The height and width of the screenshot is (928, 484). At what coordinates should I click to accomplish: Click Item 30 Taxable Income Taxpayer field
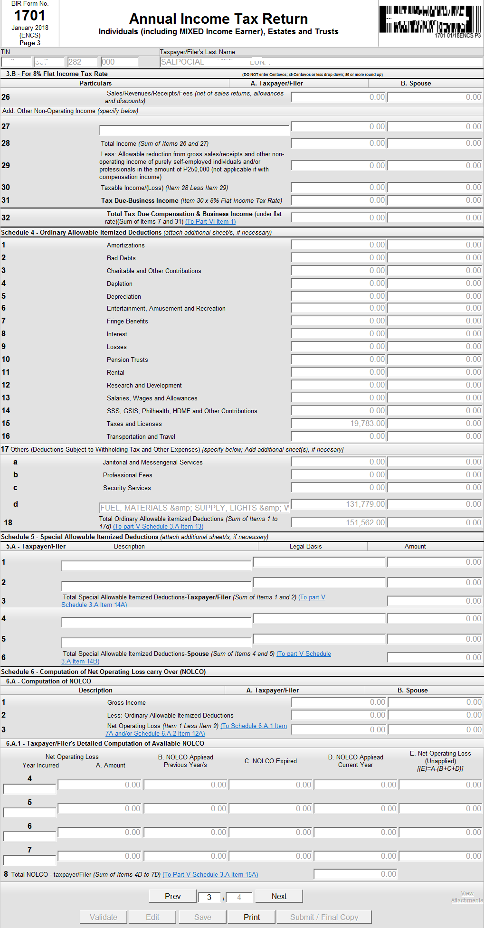339,188
